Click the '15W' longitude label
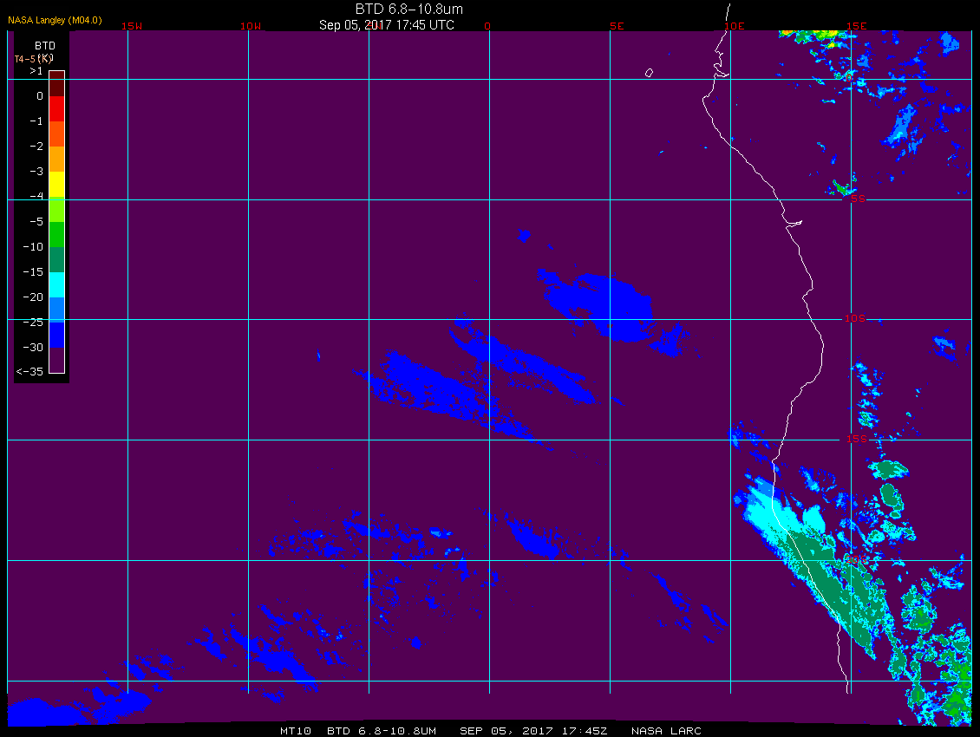Image resolution: width=980 pixels, height=737 pixels. pyautogui.click(x=132, y=26)
